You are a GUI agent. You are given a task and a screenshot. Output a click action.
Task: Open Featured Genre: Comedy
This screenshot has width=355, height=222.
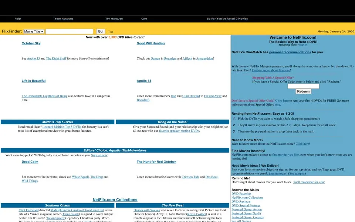(x=248, y=218)
